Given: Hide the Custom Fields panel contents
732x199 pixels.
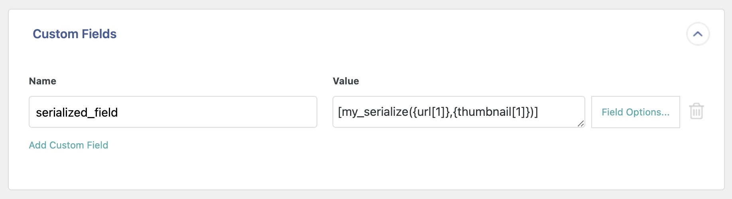Looking at the screenshot, I should (x=698, y=34).
